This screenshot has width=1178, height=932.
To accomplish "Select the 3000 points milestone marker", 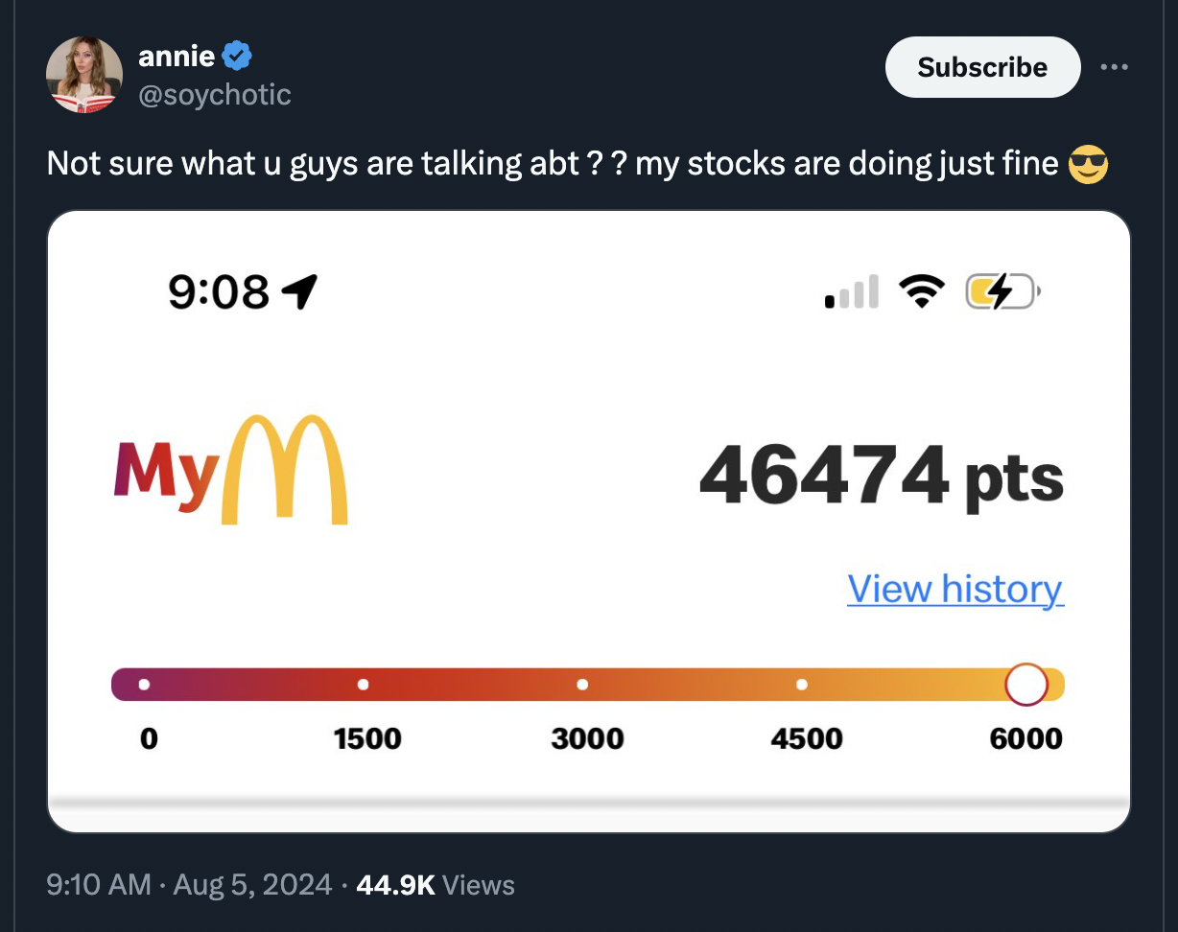I will click(x=582, y=684).
